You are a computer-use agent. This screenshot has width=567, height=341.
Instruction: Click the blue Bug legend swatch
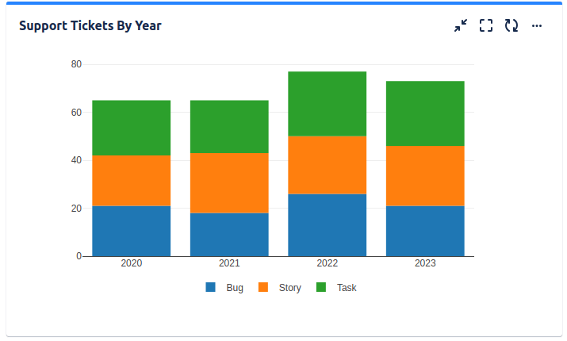(x=211, y=288)
